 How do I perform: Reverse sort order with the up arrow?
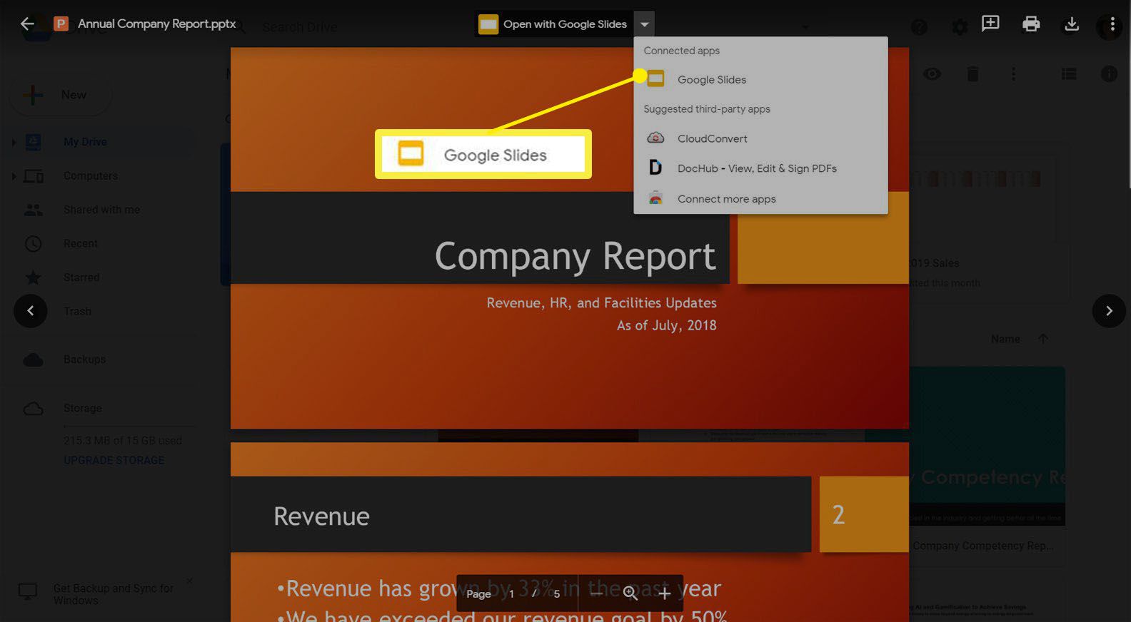click(1043, 339)
